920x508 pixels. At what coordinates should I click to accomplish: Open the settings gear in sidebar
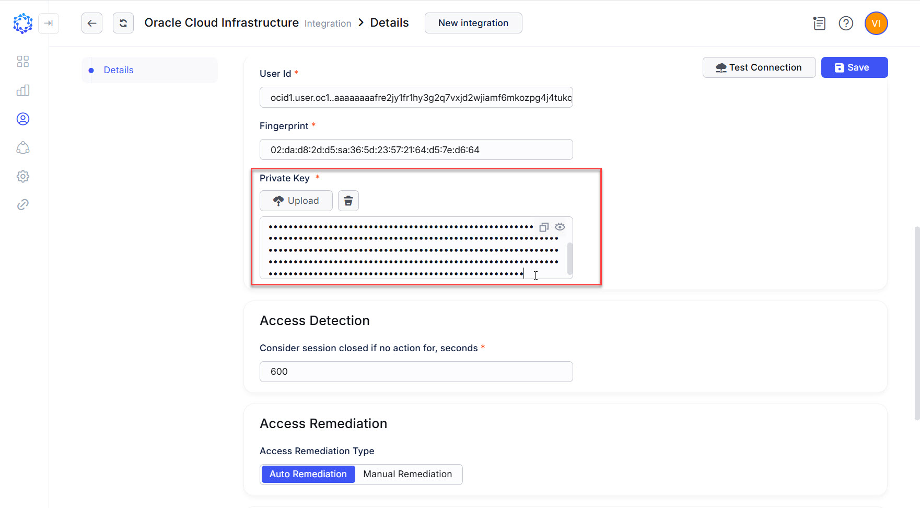(x=22, y=176)
